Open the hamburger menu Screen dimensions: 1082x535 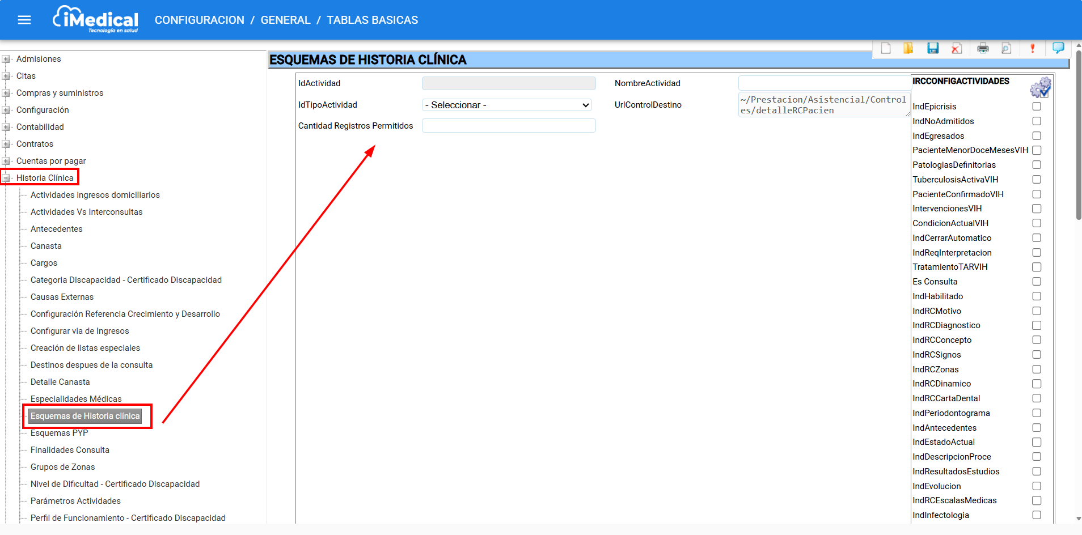click(24, 20)
